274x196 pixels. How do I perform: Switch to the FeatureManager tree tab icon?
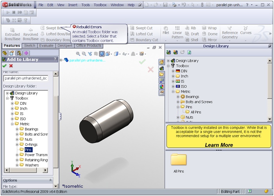click(x=5, y=53)
